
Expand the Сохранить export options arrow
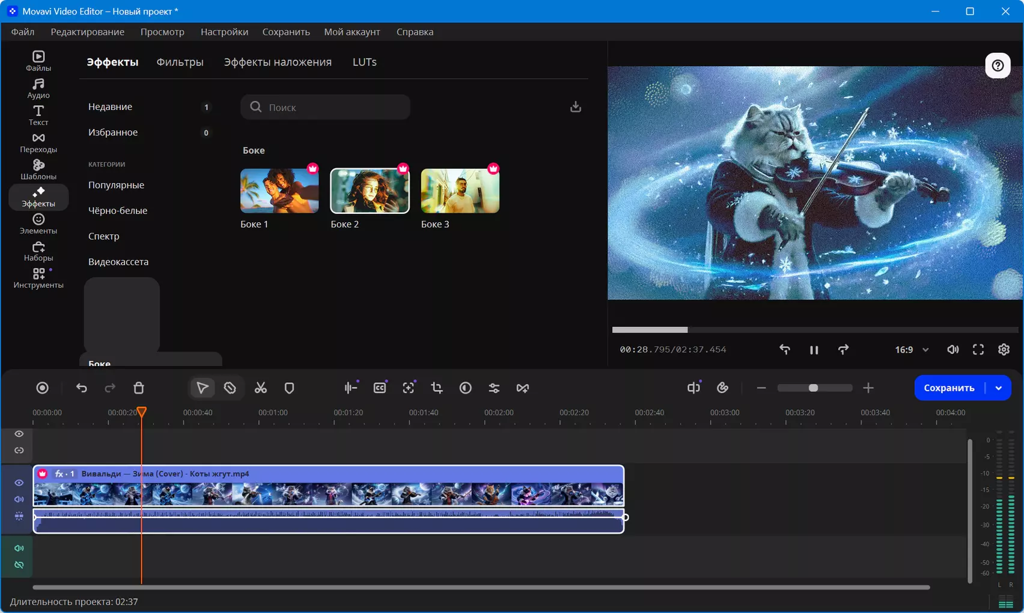(999, 388)
